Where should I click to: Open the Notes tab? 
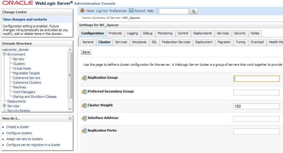[255, 33]
